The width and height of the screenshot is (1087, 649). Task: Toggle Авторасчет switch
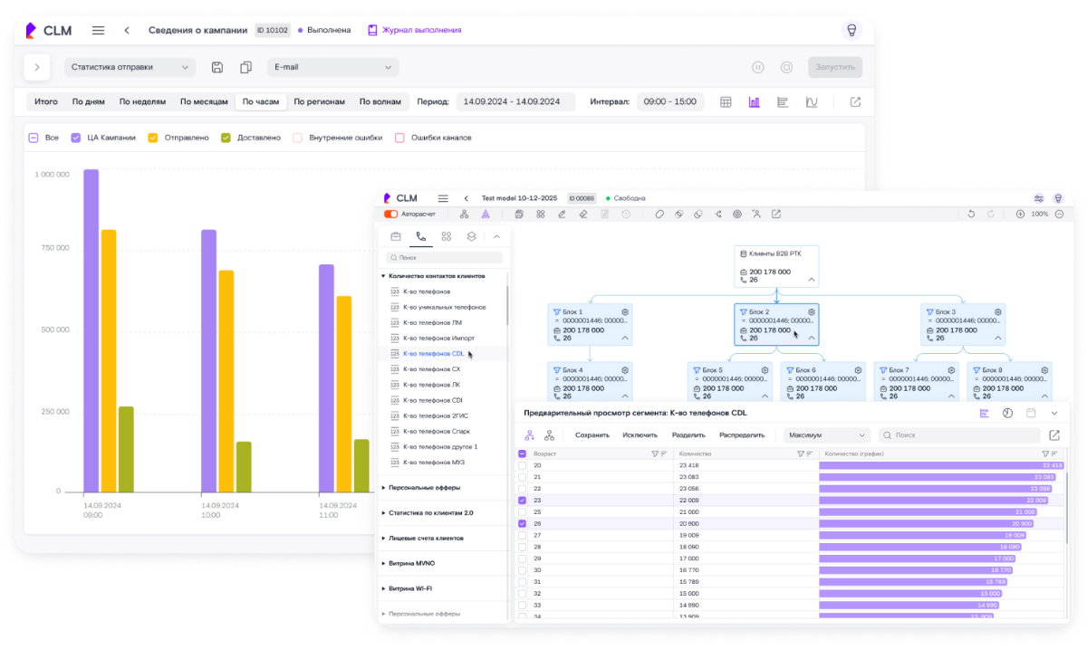click(391, 215)
